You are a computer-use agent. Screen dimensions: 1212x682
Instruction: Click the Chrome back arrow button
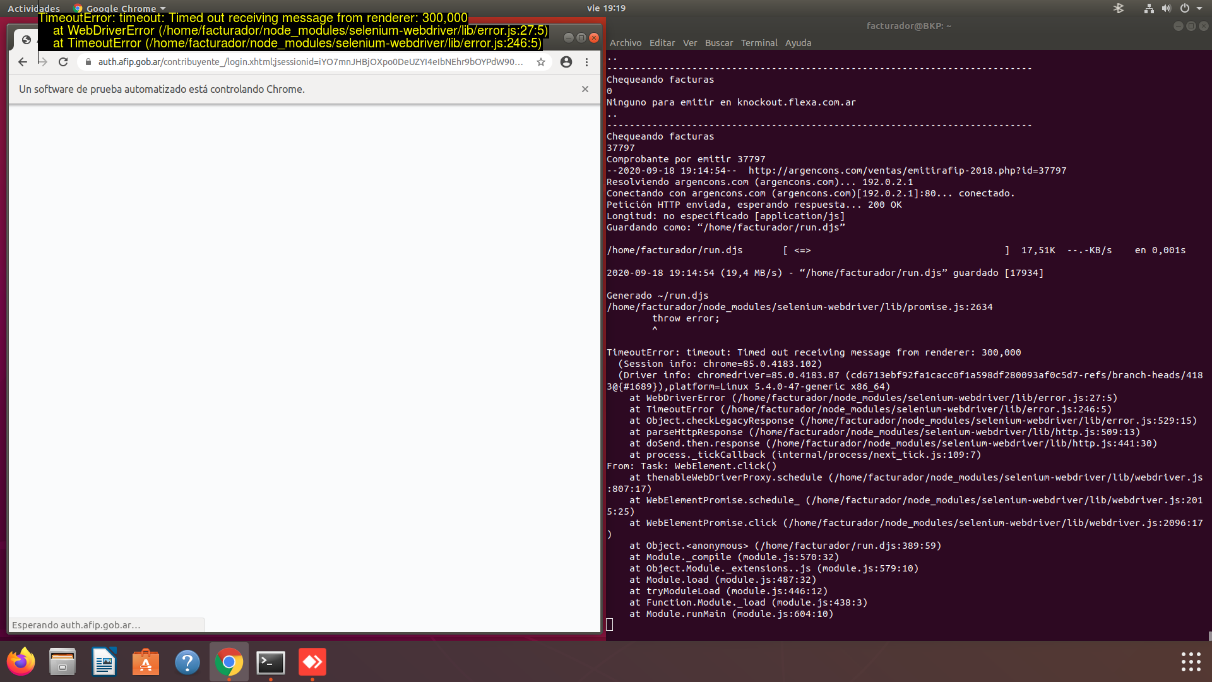tap(23, 62)
